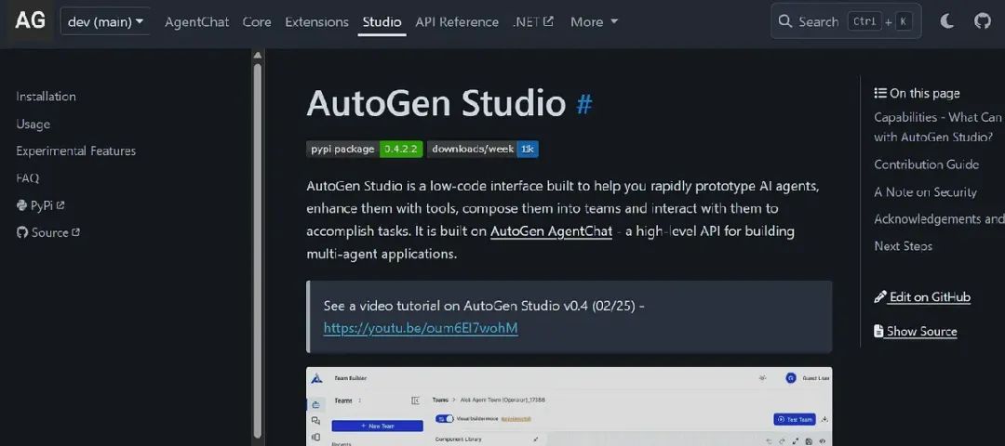Open the external .NET docs link
The image size is (1005, 446).
[533, 21]
